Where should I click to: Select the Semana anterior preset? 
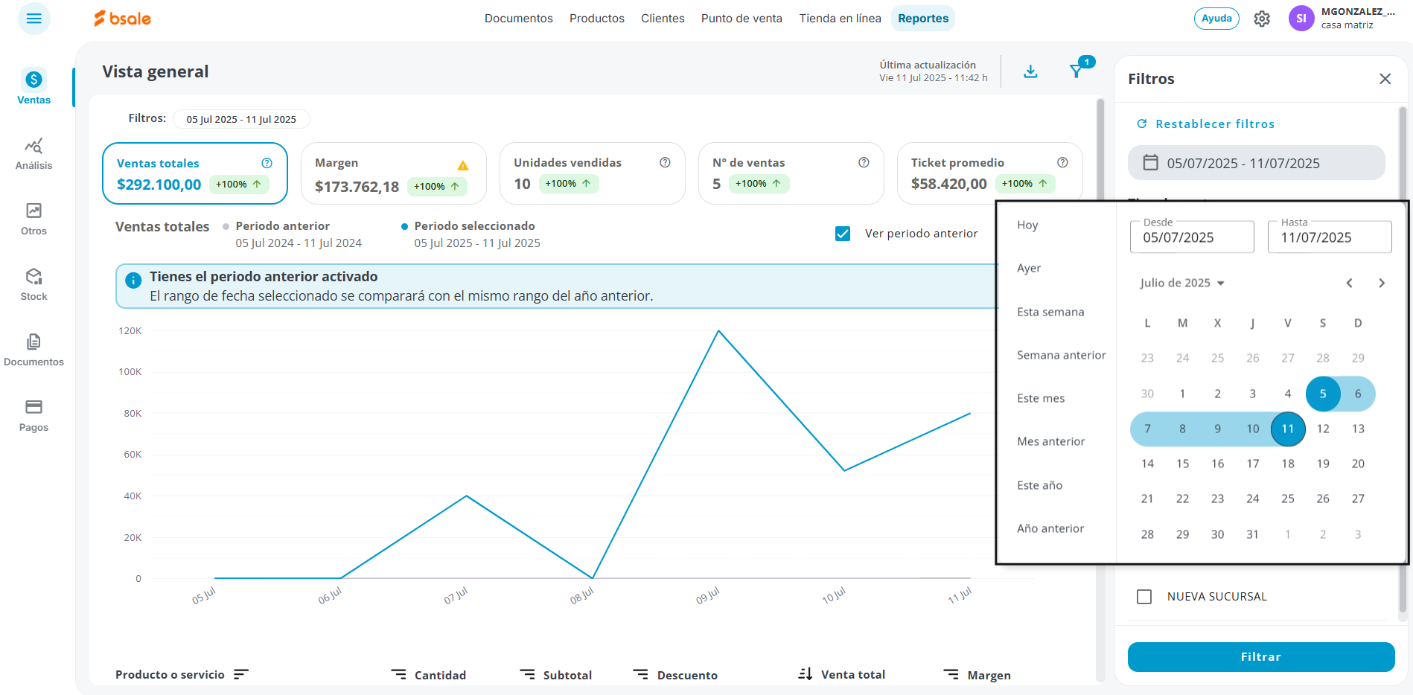pos(1062,355)
